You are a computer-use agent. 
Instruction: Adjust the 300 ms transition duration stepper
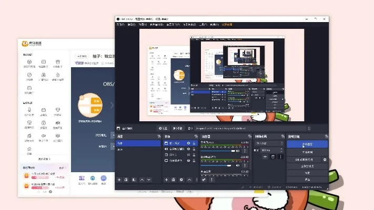coord(281,150)
